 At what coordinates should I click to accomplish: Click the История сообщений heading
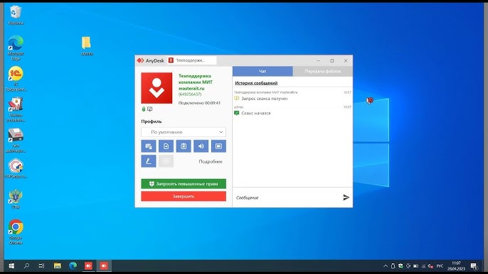click(x=256, y=83)
